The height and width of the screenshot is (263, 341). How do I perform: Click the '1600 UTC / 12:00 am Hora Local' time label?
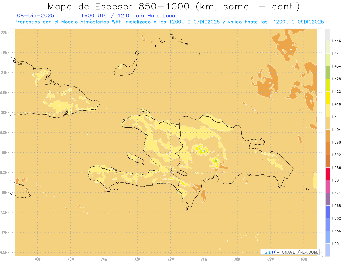(x=129, y=16)
